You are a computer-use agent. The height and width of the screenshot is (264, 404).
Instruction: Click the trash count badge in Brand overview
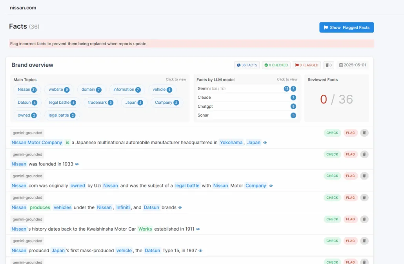click(328, 65)
